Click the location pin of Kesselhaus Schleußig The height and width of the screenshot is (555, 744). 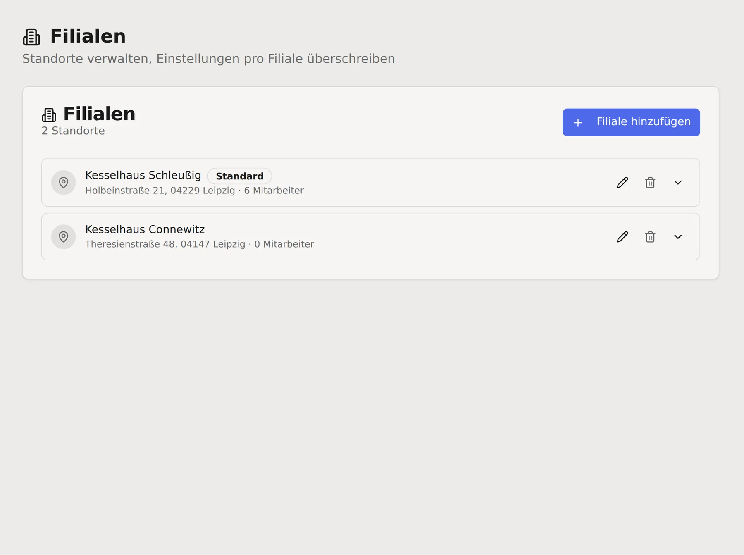64,183
